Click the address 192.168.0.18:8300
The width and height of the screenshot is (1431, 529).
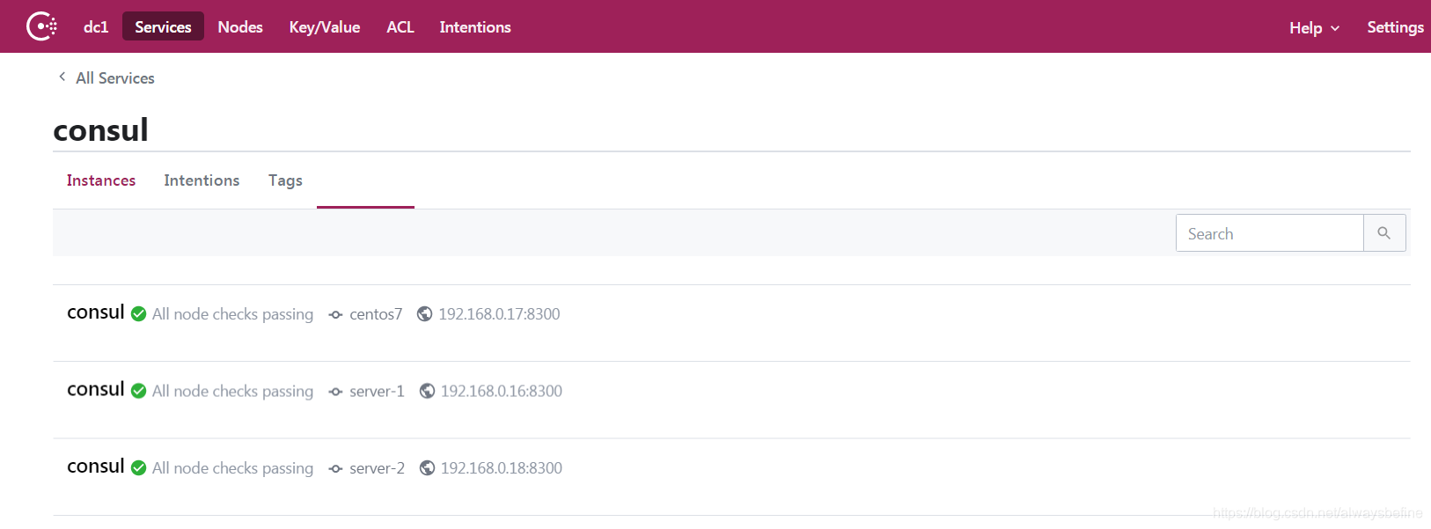click(x=502, y=468)
